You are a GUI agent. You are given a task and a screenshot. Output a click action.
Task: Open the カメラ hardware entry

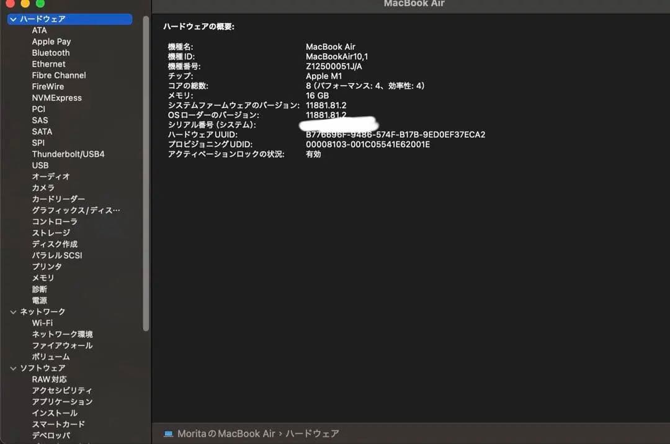click(x=42, y=188)
